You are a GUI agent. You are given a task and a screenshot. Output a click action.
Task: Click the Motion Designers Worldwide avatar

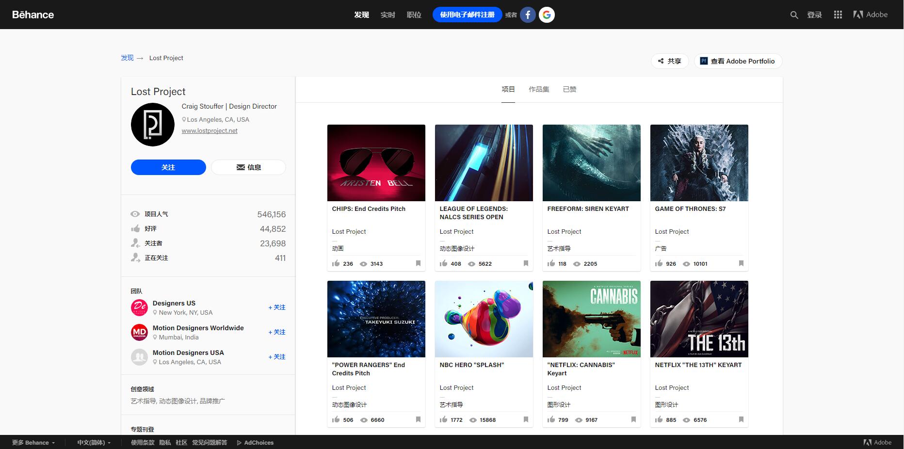139,332
